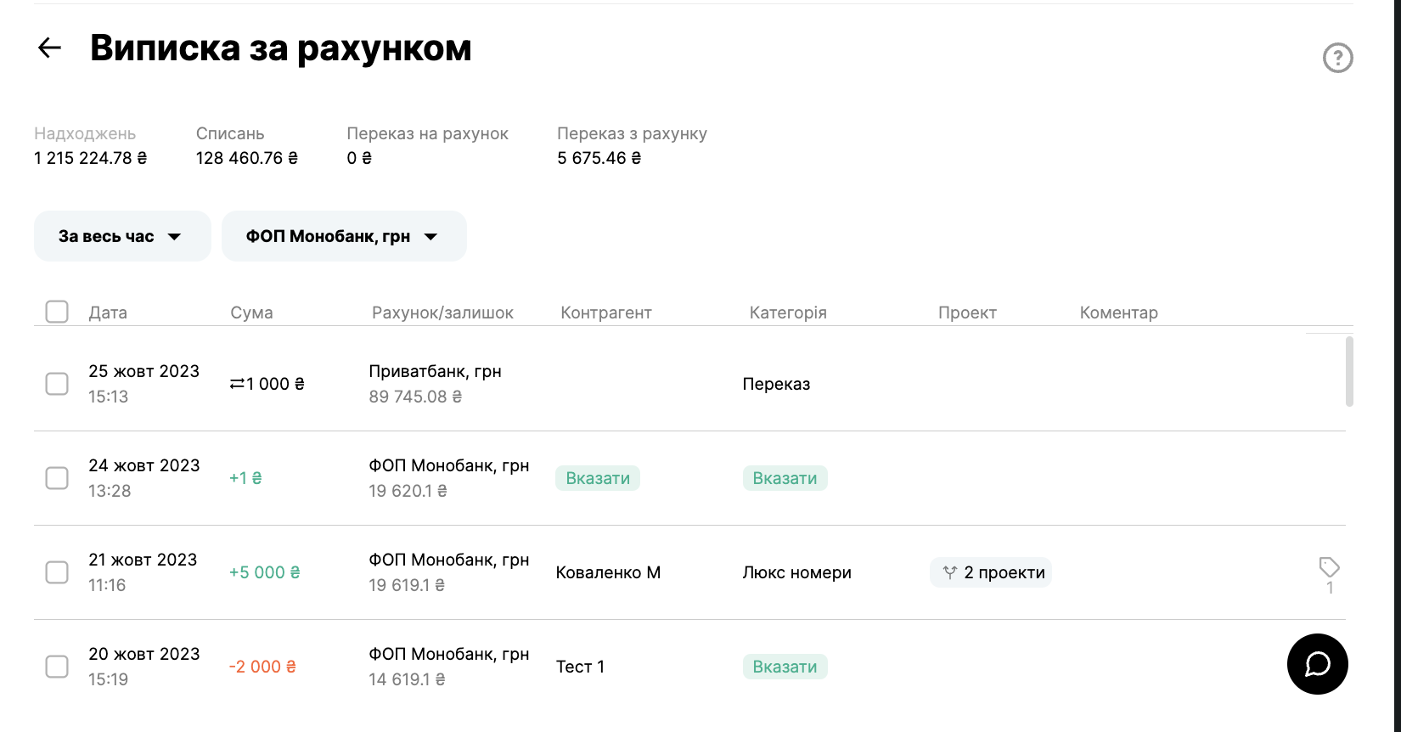This screenshot has height=732, width=1401.
Task: Expand the 2 проекти project chip
Action: coord(991,572)
